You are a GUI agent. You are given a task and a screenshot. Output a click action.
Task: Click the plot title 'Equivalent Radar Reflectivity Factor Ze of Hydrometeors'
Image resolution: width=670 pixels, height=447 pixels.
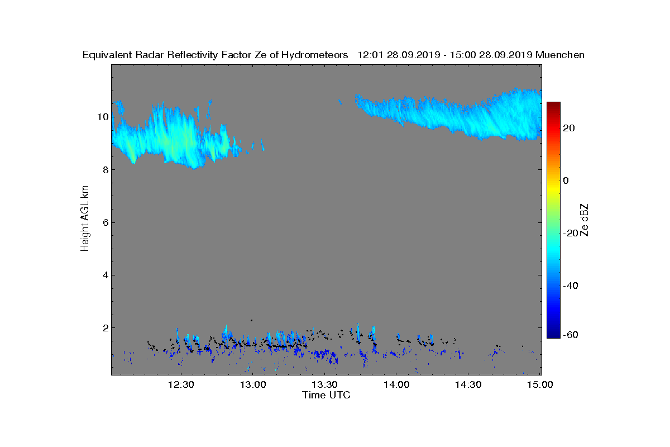coord(216,55)
